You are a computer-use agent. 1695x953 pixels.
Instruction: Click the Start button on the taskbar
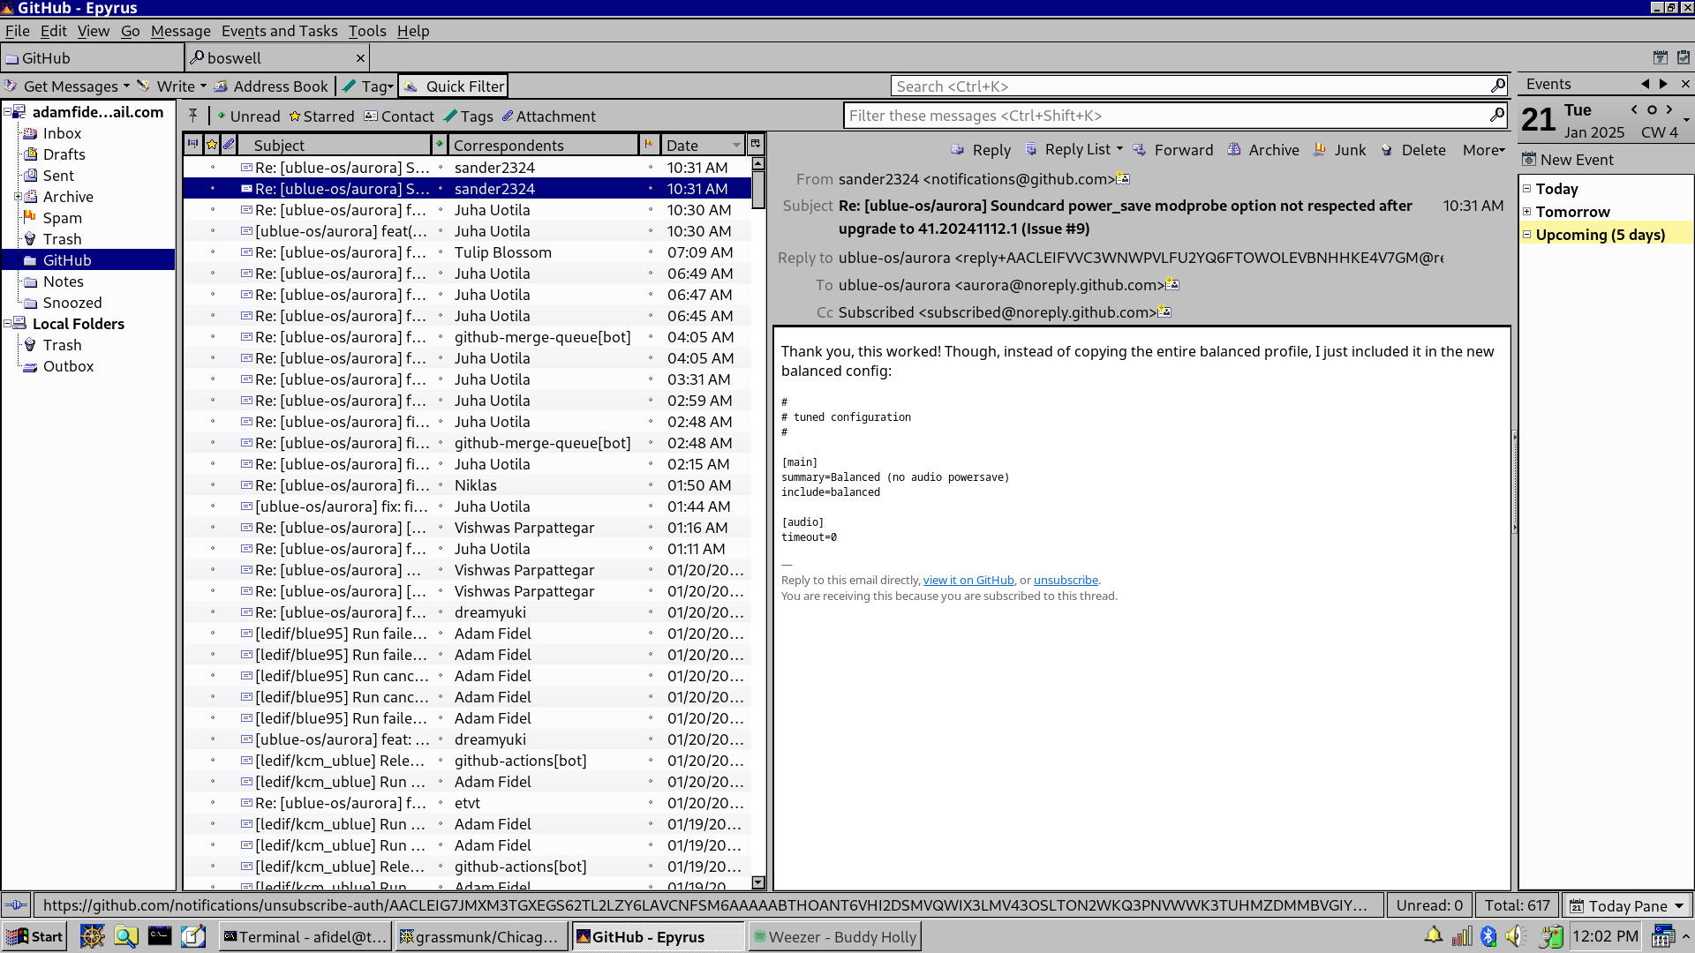pos(34,936)
